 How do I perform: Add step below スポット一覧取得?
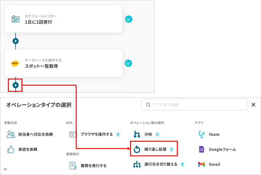point(16,85)
